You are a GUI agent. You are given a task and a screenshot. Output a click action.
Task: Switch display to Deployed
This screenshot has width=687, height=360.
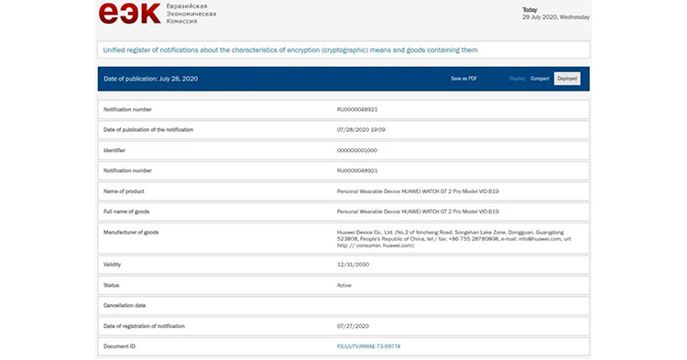(567, 79)
